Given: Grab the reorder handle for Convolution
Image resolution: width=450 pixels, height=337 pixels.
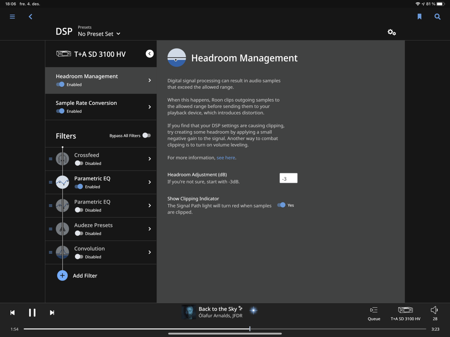Looking at the screenshot, I should coord(51,252).
